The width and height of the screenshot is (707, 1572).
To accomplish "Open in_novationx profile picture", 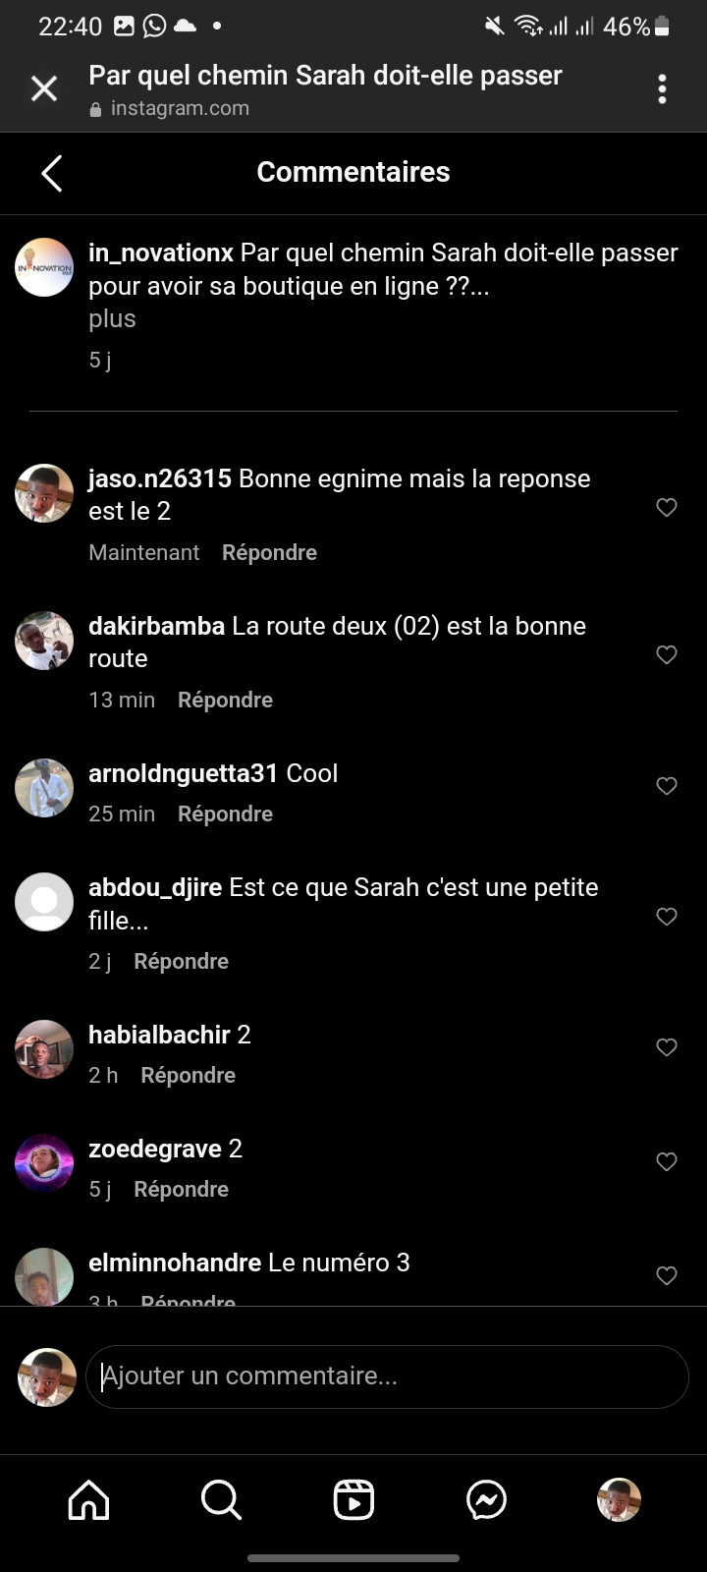I will (x=44, y=267).
